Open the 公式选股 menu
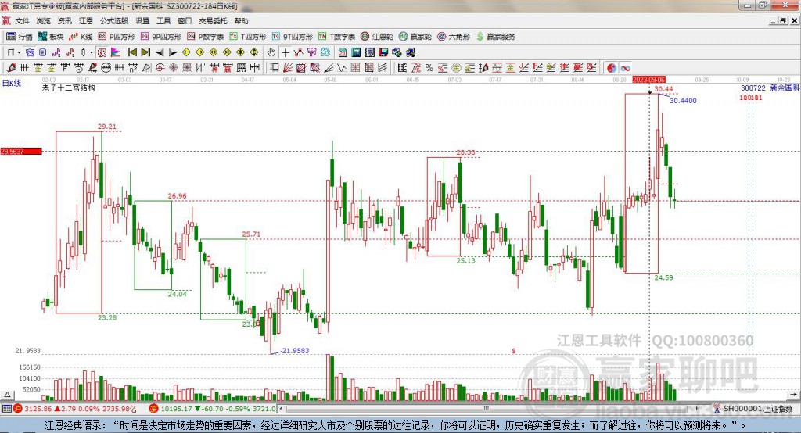 (114, 21)
